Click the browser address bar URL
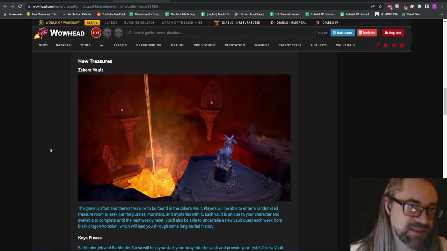This screenshot has width=447, height=251. [x=96, y=6]
